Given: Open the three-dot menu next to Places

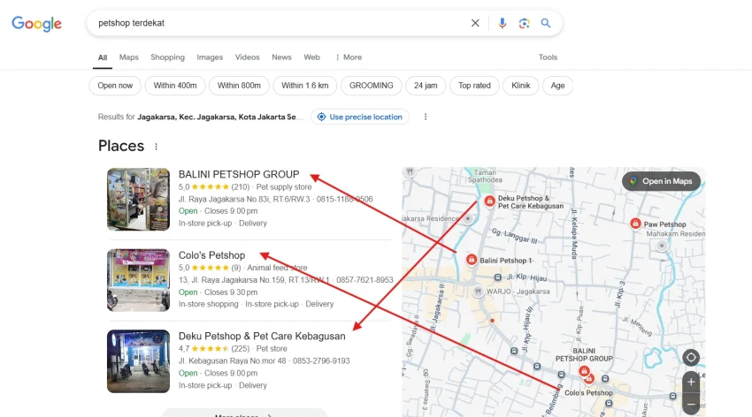Looking at the screenshot, I should click(x=156, y=147).
